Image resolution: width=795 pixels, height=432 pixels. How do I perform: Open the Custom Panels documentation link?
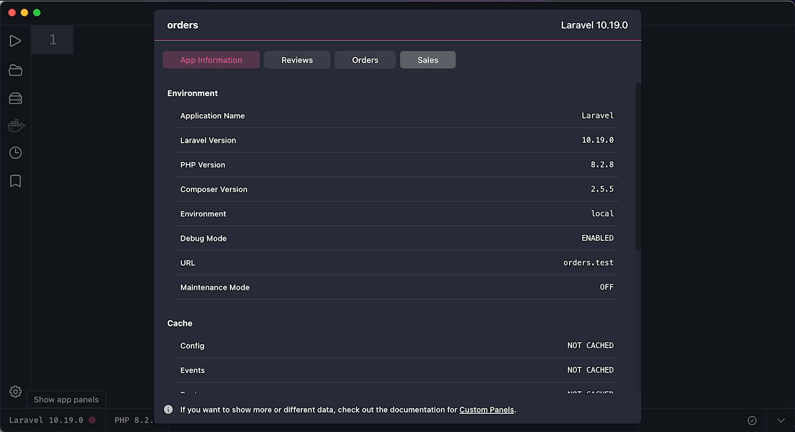pyautogui.click(x=486, y=410)
